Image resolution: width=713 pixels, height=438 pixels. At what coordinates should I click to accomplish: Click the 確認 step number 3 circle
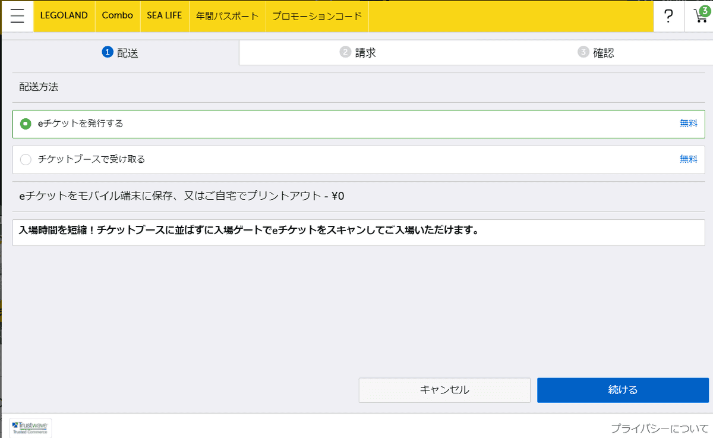(x=584, y=52)
